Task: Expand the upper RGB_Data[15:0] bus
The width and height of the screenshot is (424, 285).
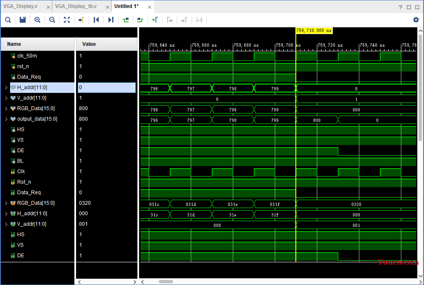Action: pos(6,108)
